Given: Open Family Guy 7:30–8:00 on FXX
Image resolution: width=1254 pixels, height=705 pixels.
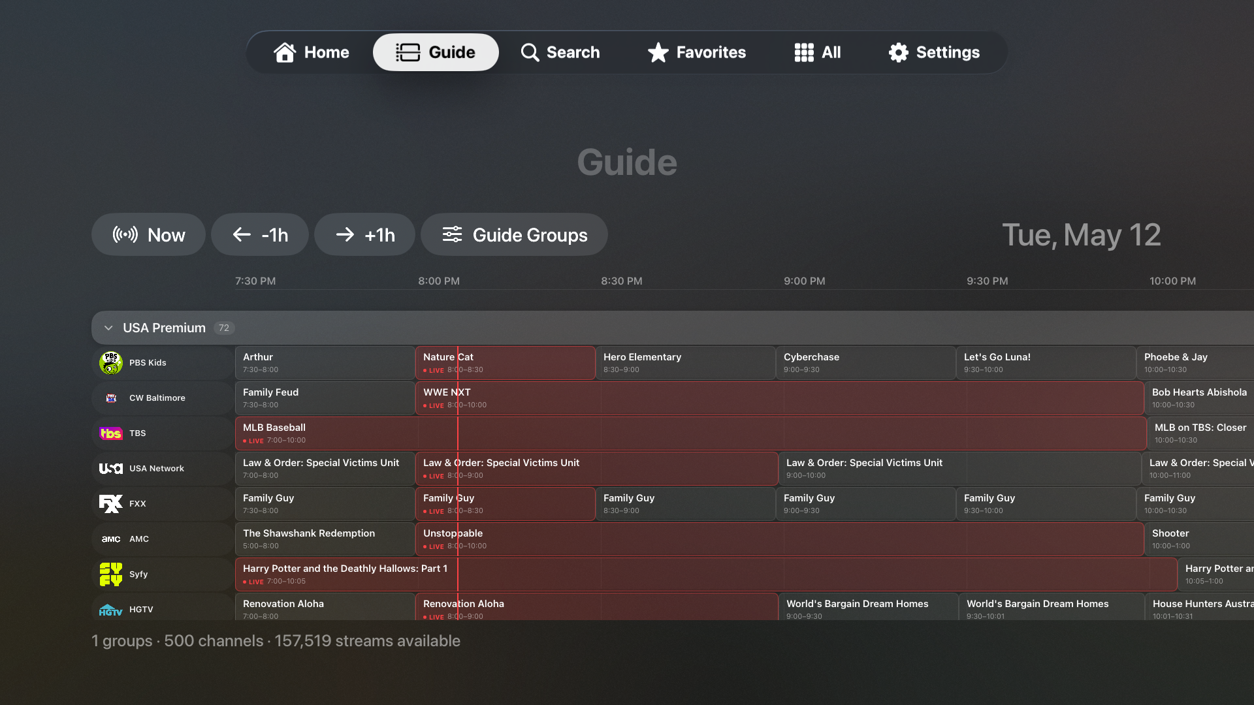Looking at the screenshot, I should (x=325, y=504).
